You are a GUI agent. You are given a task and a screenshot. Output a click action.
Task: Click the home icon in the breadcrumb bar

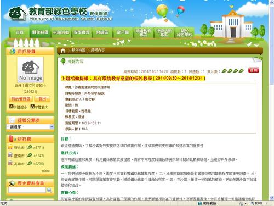coord(63,51)
